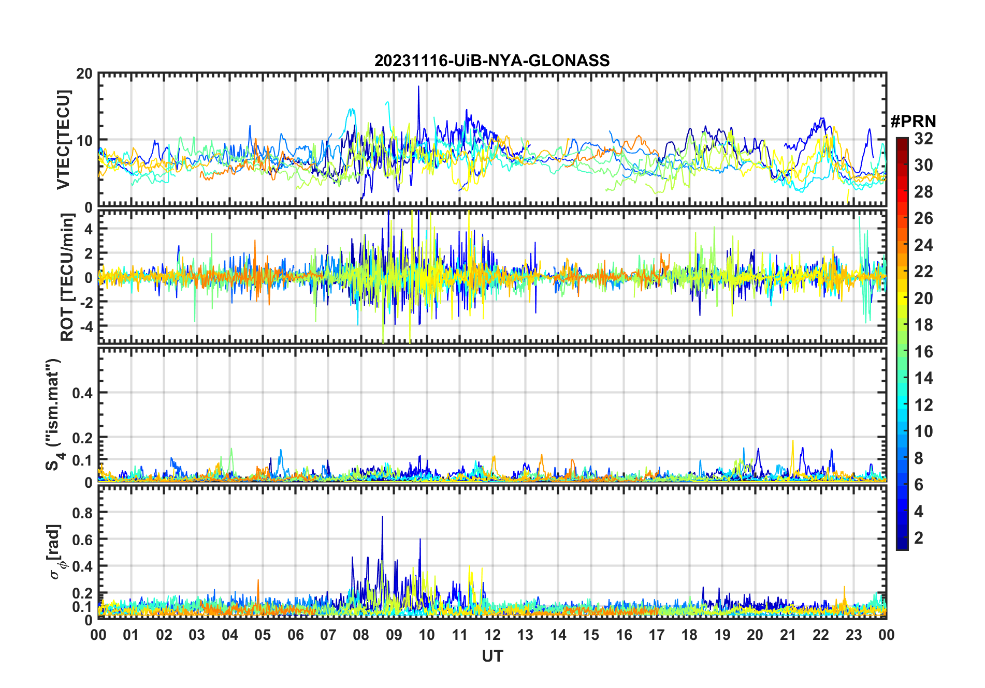The width and height of the screenshot is (985, 688).
Task: Select the "0.4" tick on the S4 axis
Action: pyautogui.click(x=83, y=393)
